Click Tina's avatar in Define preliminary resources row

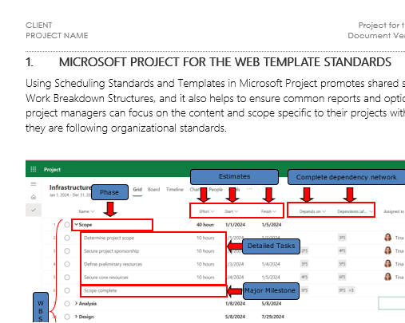click(388, 264)
